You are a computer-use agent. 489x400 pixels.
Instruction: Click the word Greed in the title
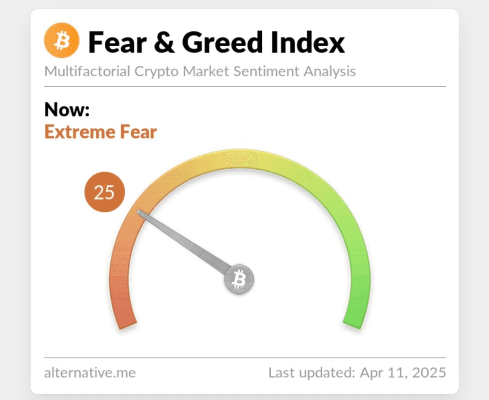click(222, 42)
